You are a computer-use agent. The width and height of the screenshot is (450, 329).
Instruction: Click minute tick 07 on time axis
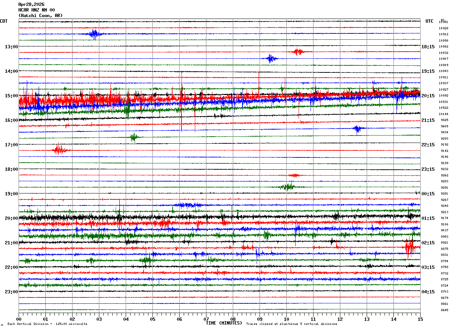206,319
